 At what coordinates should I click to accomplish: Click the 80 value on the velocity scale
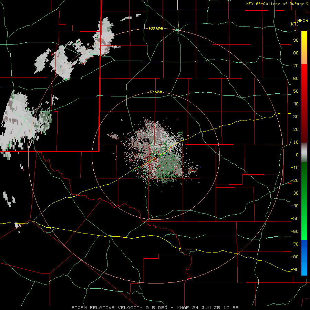296,53
